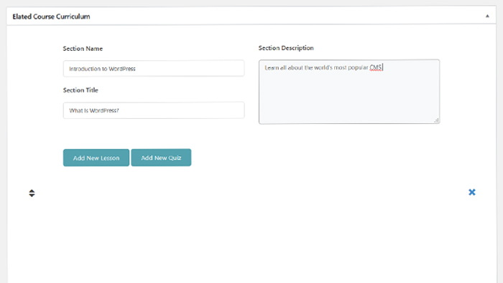503x283 pixels.
Task: Click the description textarea resize grip
Action: click(x=437, y=120)
